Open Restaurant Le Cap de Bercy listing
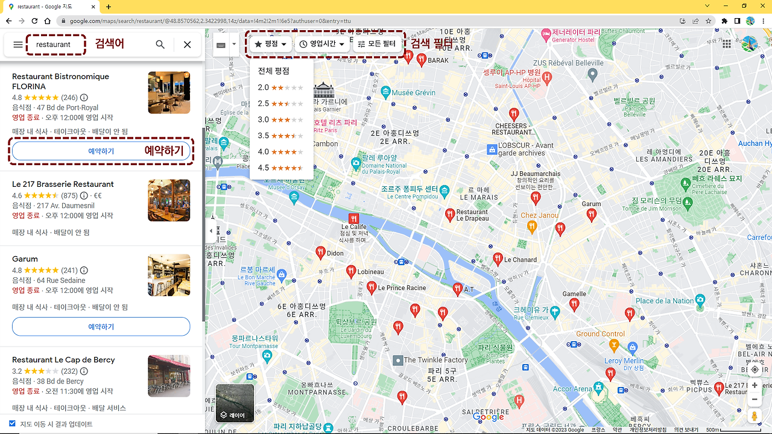Viewport: 772px width, 434px height. [63, 360]
